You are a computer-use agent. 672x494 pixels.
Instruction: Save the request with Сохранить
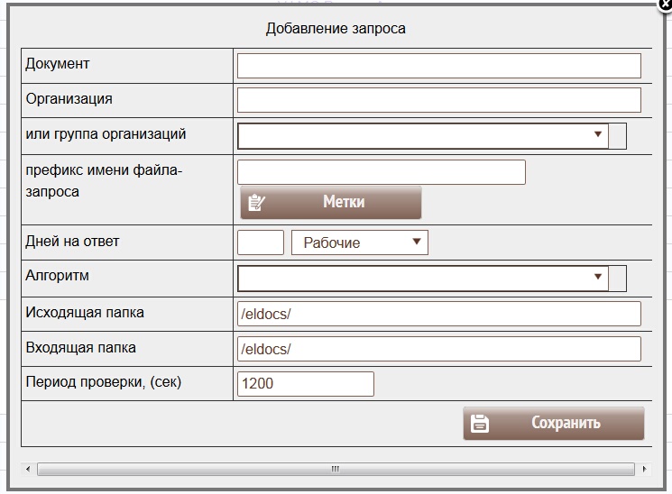554,423
